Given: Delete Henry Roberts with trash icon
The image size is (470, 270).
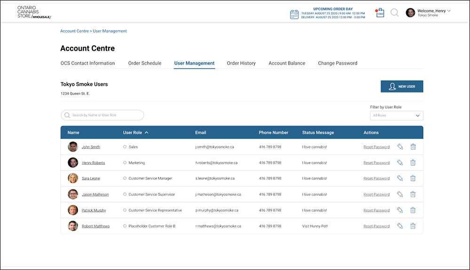Looking at the screenshot, I should 413,162.
